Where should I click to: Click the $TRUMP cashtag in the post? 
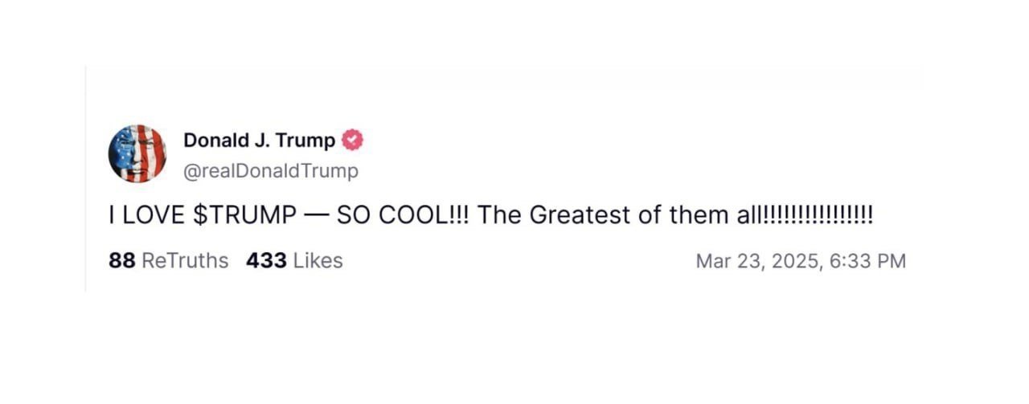[245, 216]
